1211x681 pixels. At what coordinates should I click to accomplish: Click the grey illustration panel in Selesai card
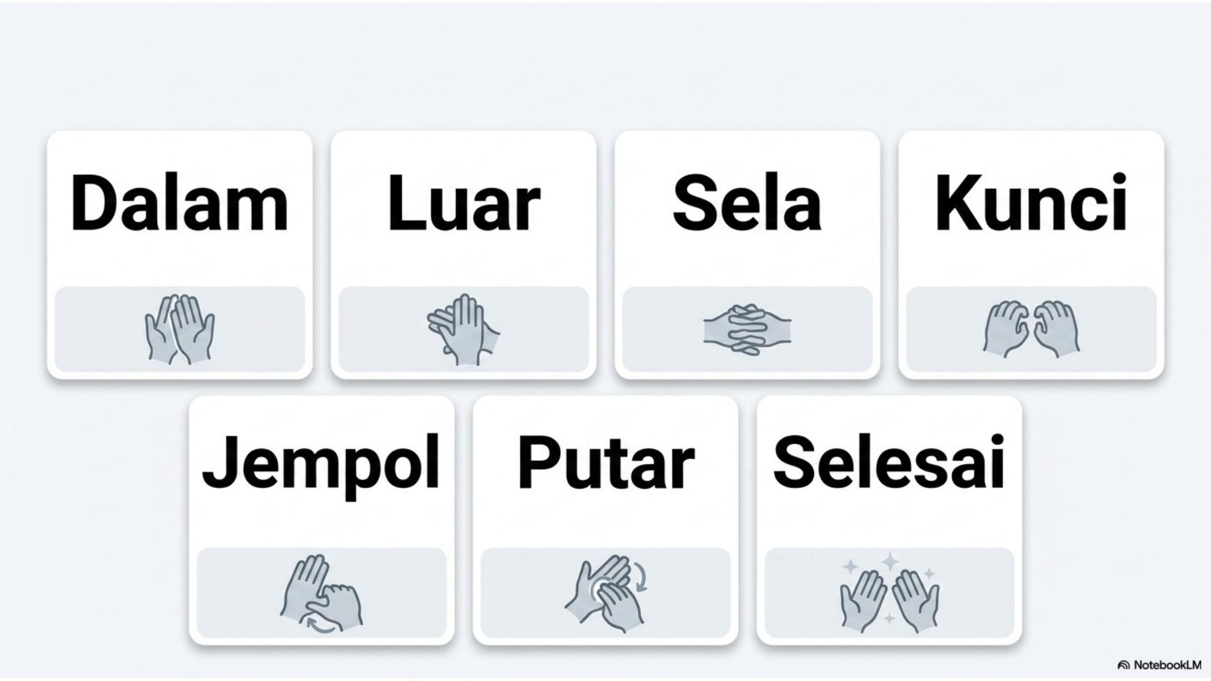point(889,593)
